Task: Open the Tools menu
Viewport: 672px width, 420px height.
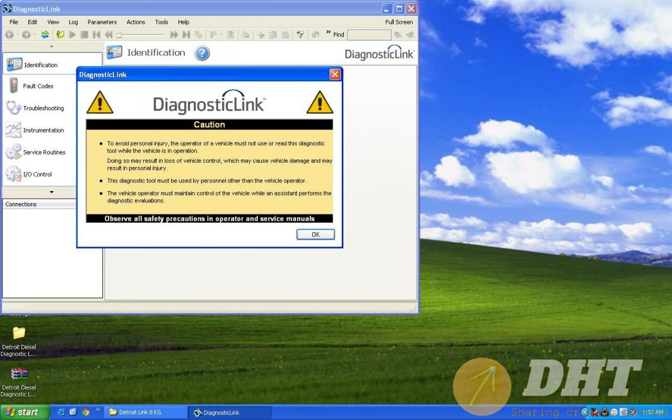Action: (162, 22)
